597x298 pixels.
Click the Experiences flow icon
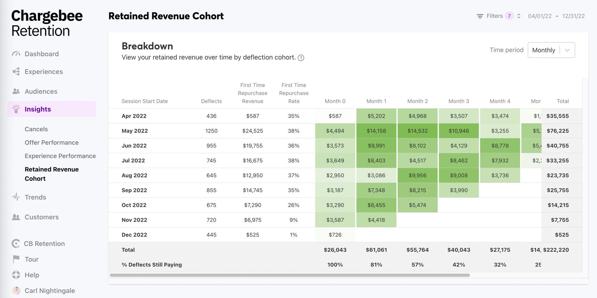tap(16, 72)
